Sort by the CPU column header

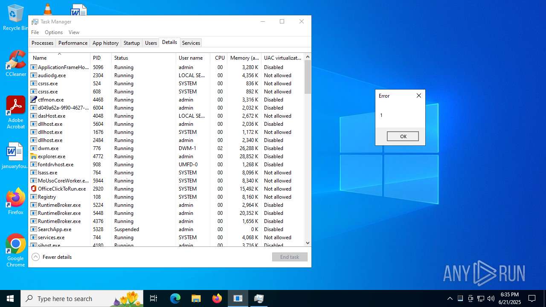click(219, 58)
